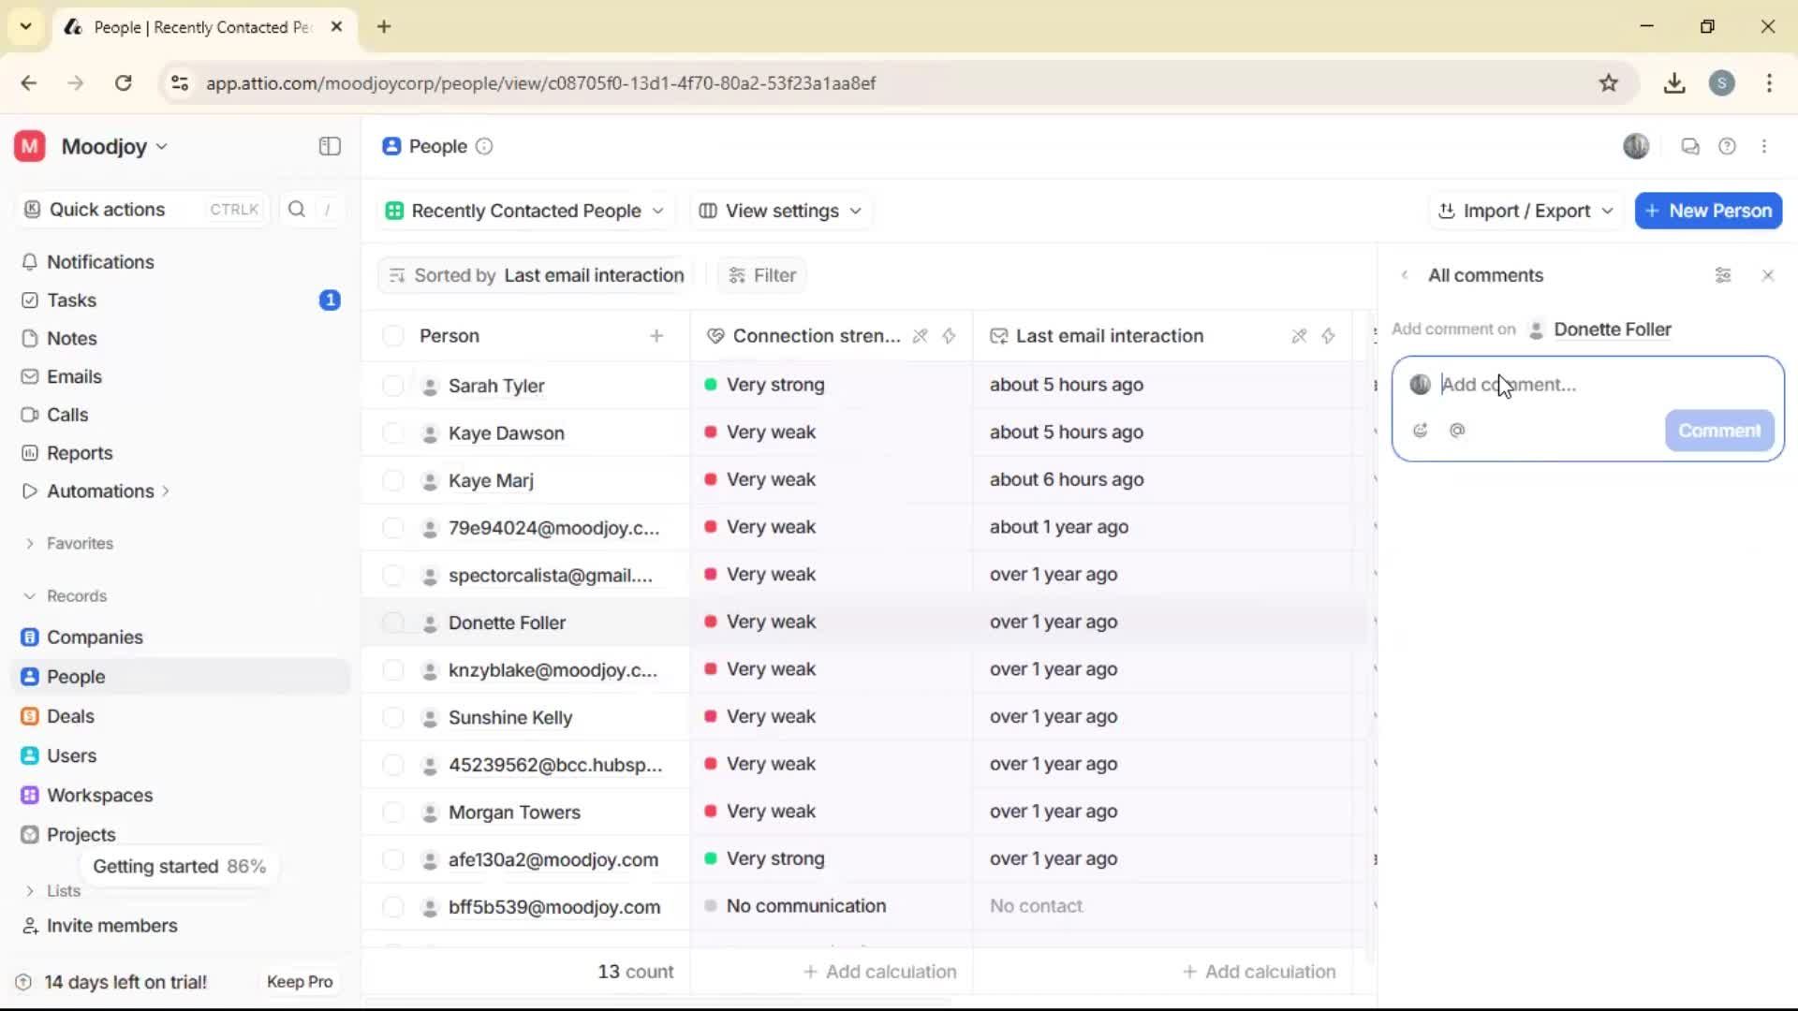Image resolution: width=1798 pixels, height=1011 pixels.
Task: Open comment filter settings in All comments panel
Action: click(x=1724, y=275)
